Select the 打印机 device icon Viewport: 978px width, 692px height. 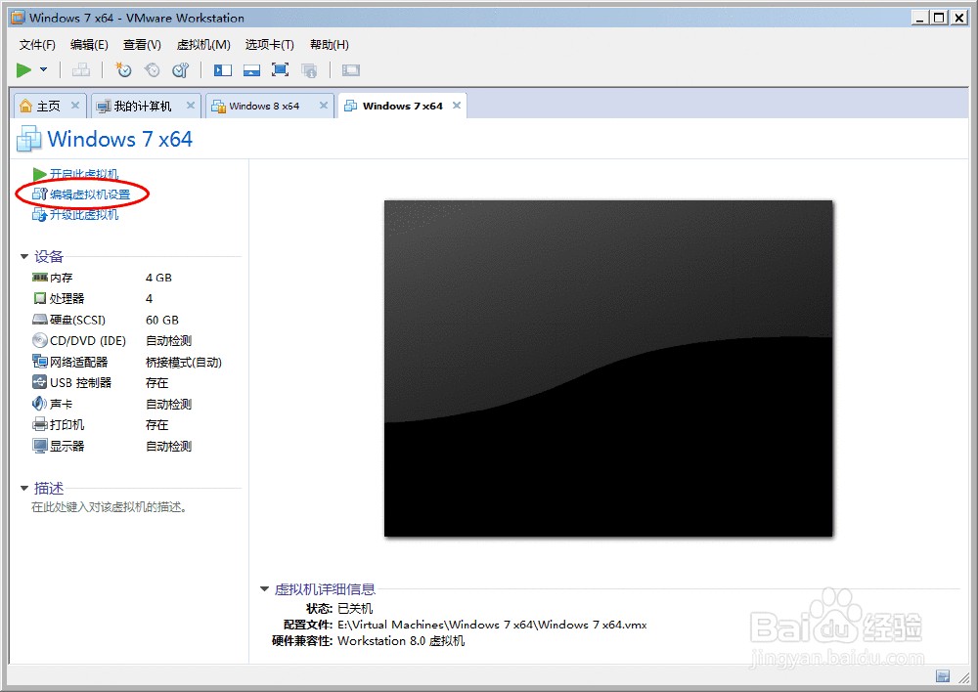pos(40,424)
